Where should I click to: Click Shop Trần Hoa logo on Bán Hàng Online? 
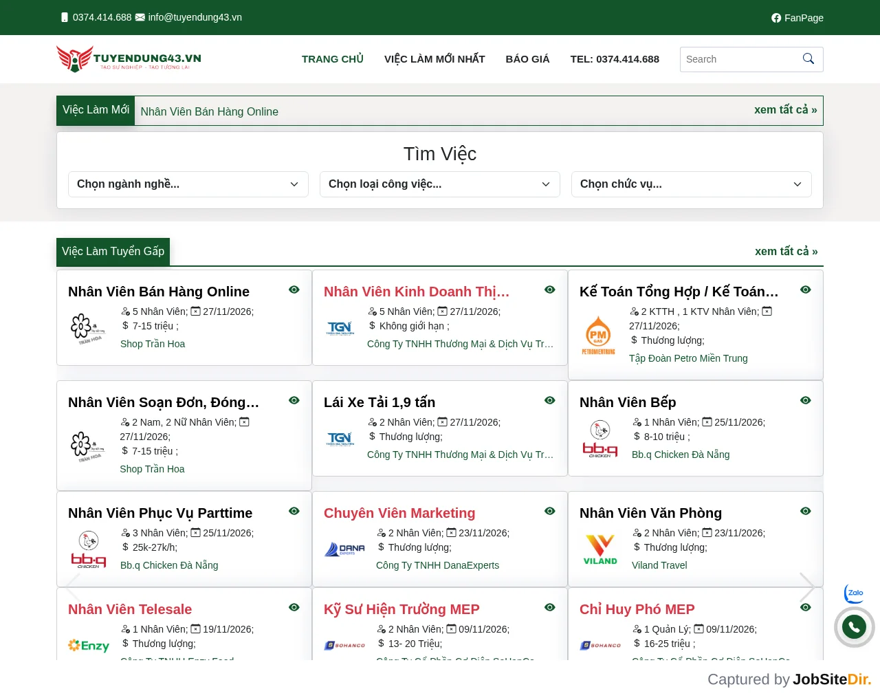[x=88, y=329]
